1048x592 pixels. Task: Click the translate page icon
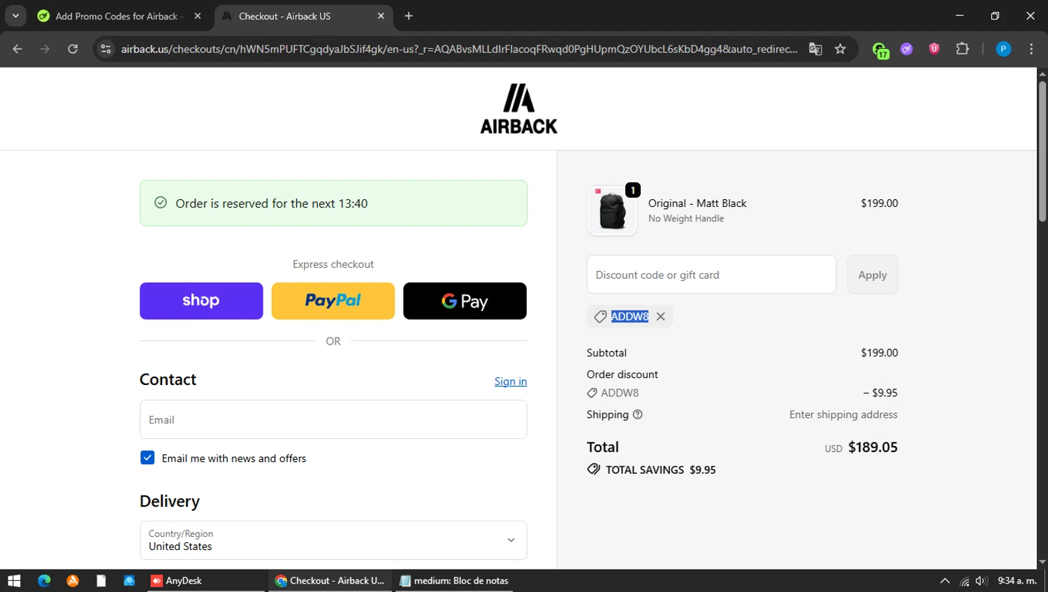[815, 49]
